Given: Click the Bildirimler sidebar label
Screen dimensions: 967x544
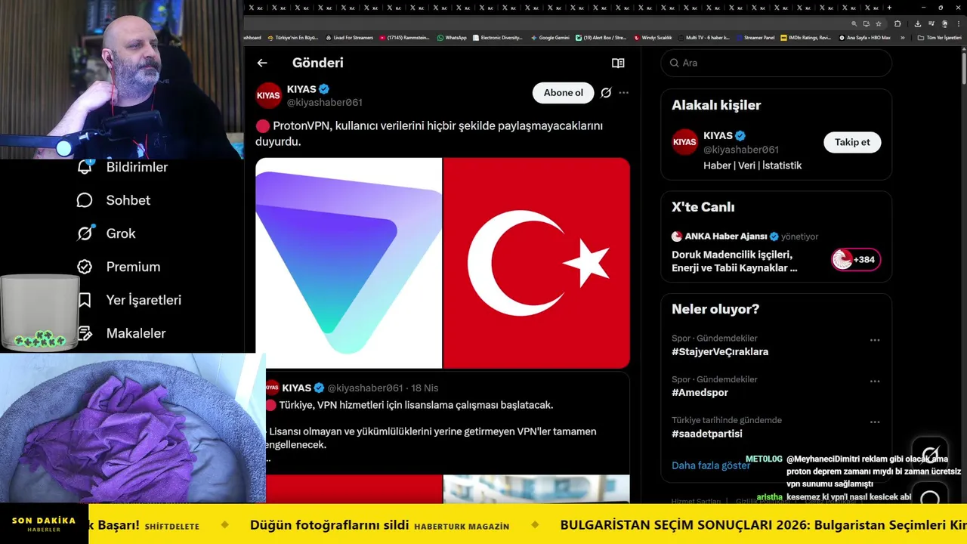Looking at the screenshot, I should (x=137, y=167).
